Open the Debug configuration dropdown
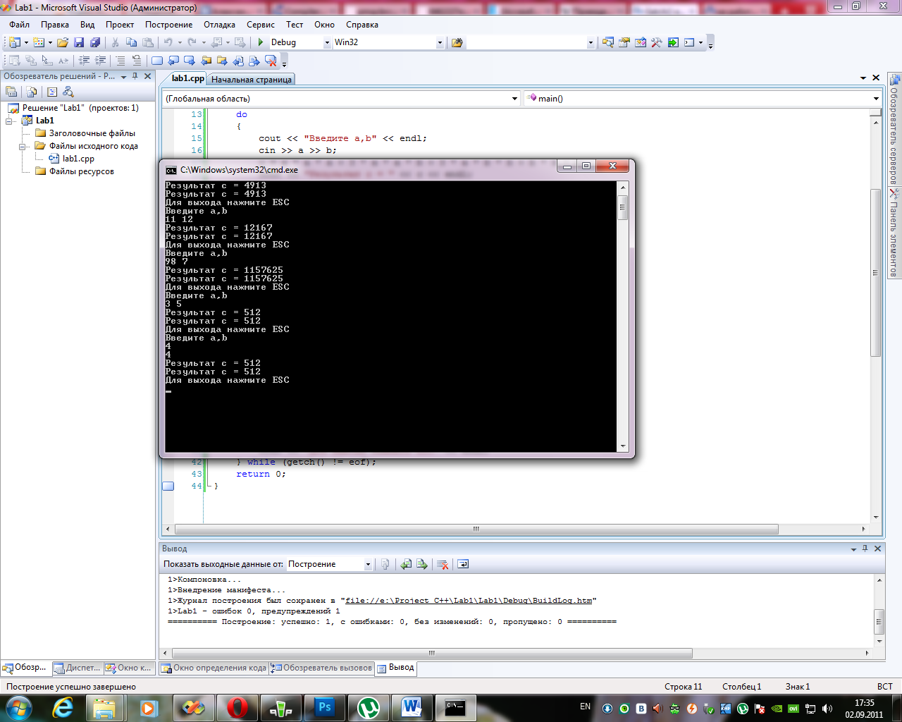902x722 pixels. coord(327,43)
